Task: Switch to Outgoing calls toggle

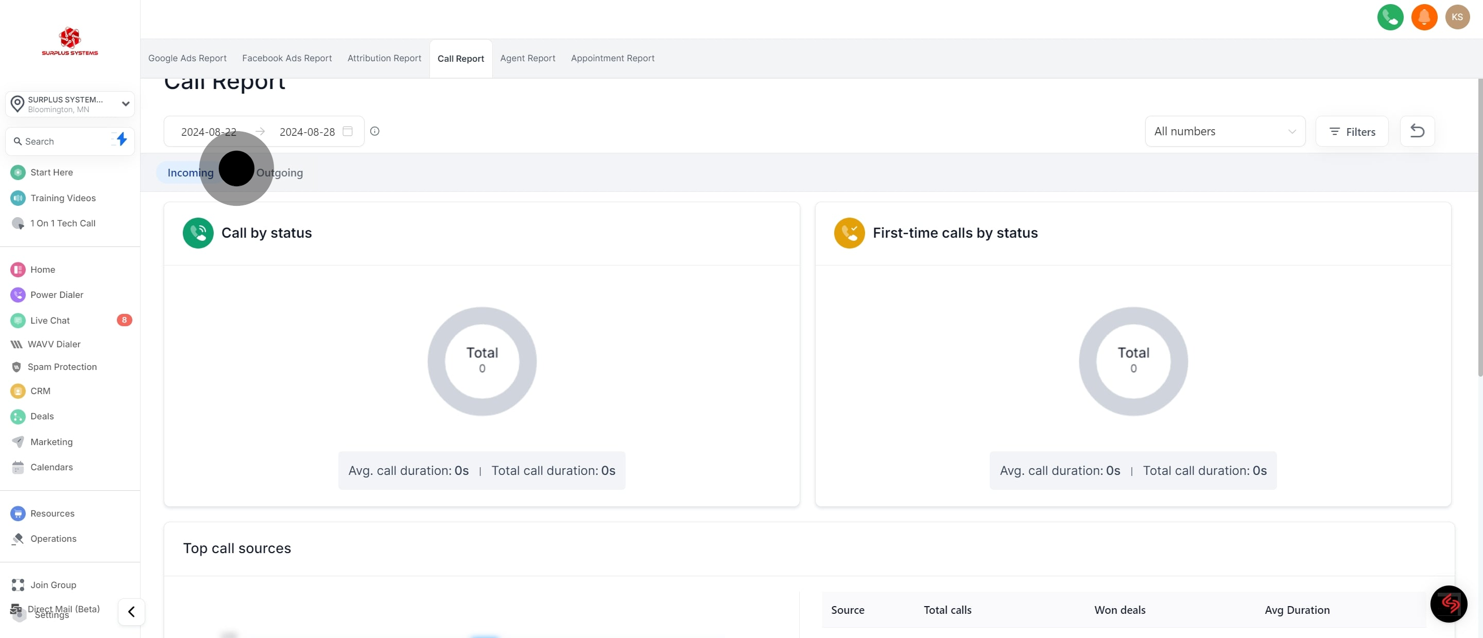Action: coord(279,172)
